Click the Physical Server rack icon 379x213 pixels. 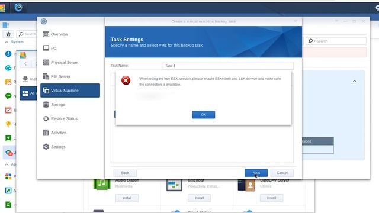[x=46, y=62]
